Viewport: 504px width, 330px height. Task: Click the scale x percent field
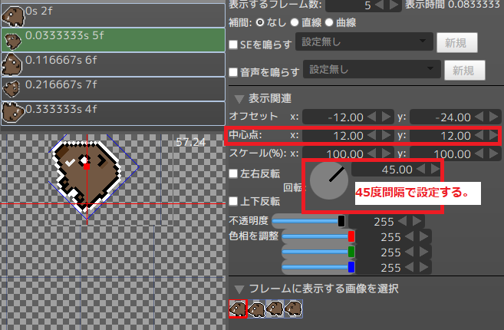pyautogui.click(x=334, y=153)
